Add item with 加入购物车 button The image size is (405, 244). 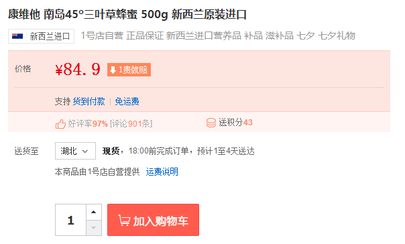pos(153,220)
